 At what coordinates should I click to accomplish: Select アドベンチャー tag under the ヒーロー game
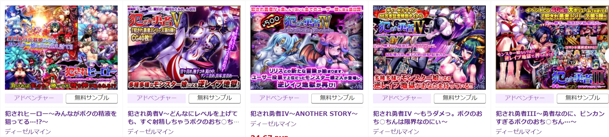[34, 98]
